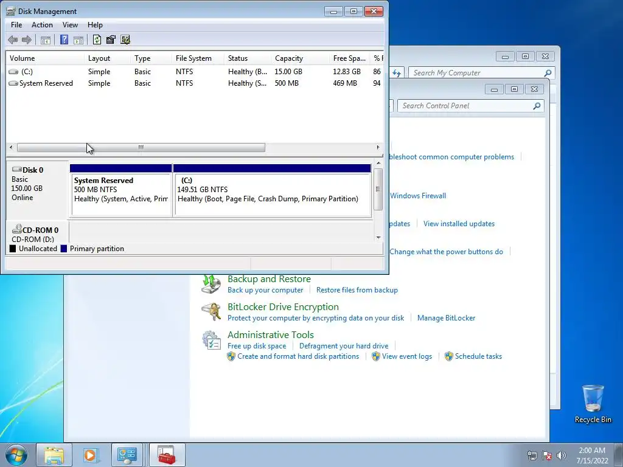Open the Action menu
Viewport: 623px width, 467px height.
click(42, 24)
